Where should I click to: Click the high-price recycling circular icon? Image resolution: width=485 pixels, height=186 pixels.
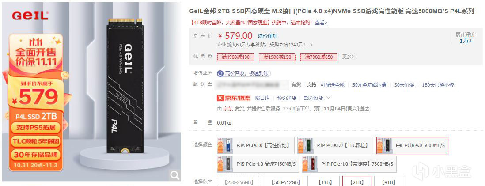220,73
